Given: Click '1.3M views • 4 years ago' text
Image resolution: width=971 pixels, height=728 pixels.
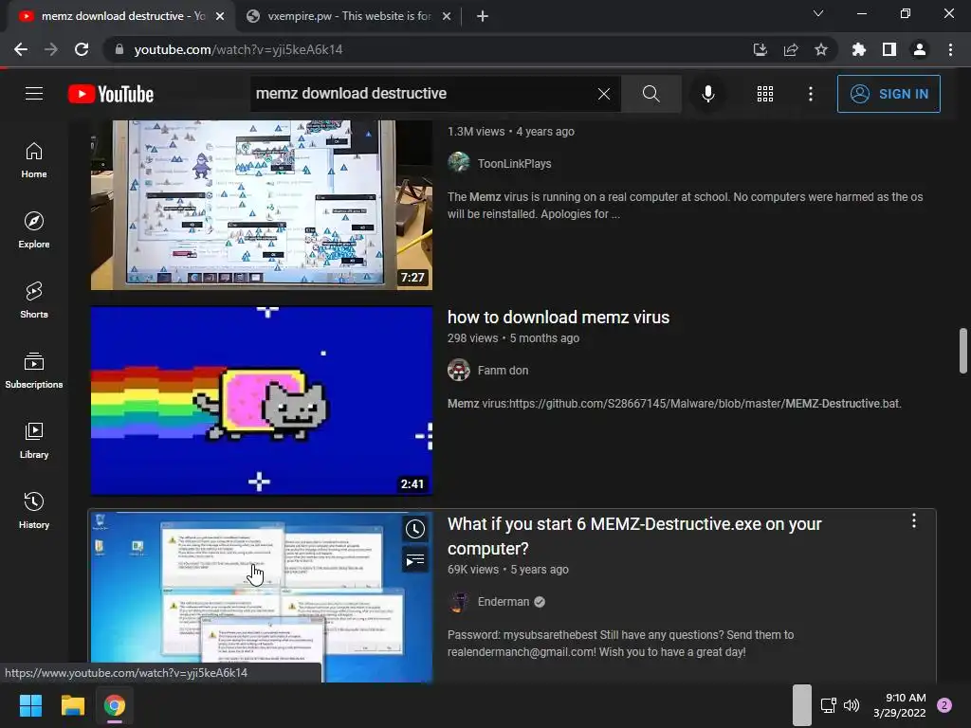Looking at the screenshot, I should 511,131.
